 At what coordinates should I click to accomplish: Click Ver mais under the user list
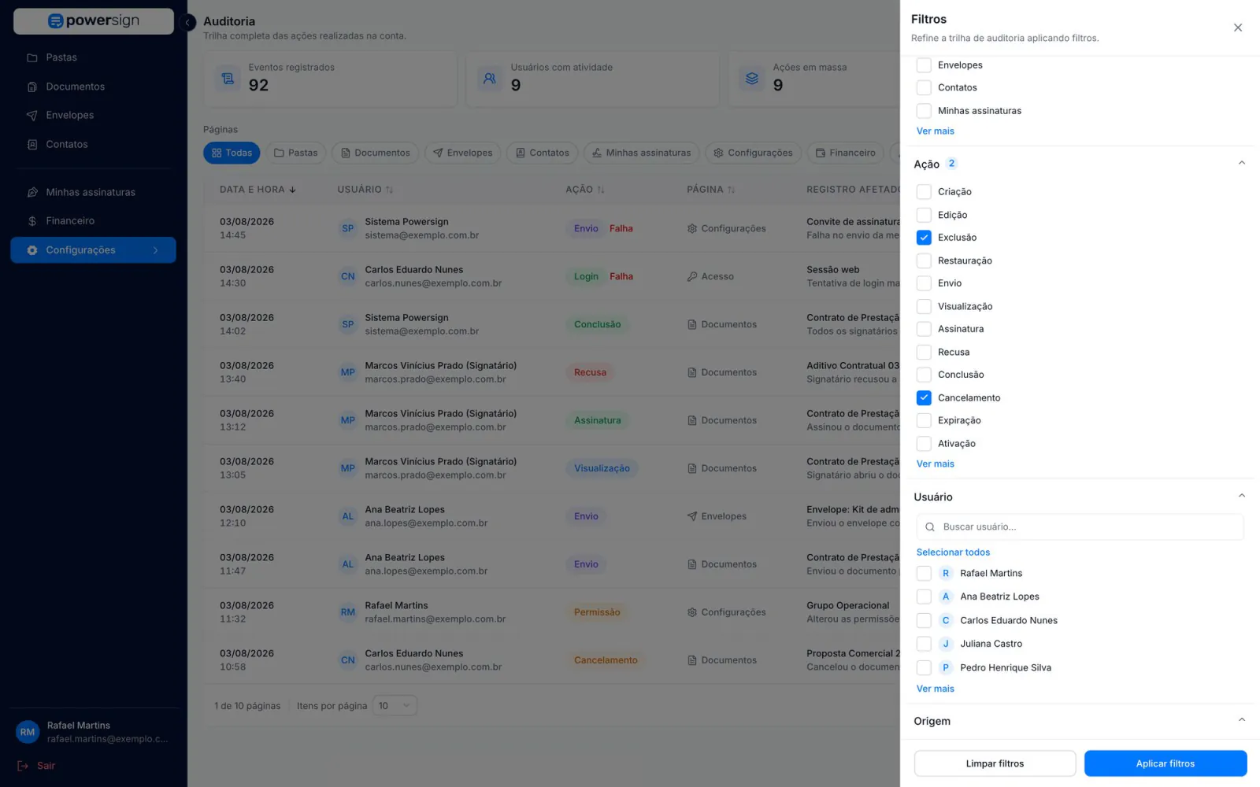(935, 689)
